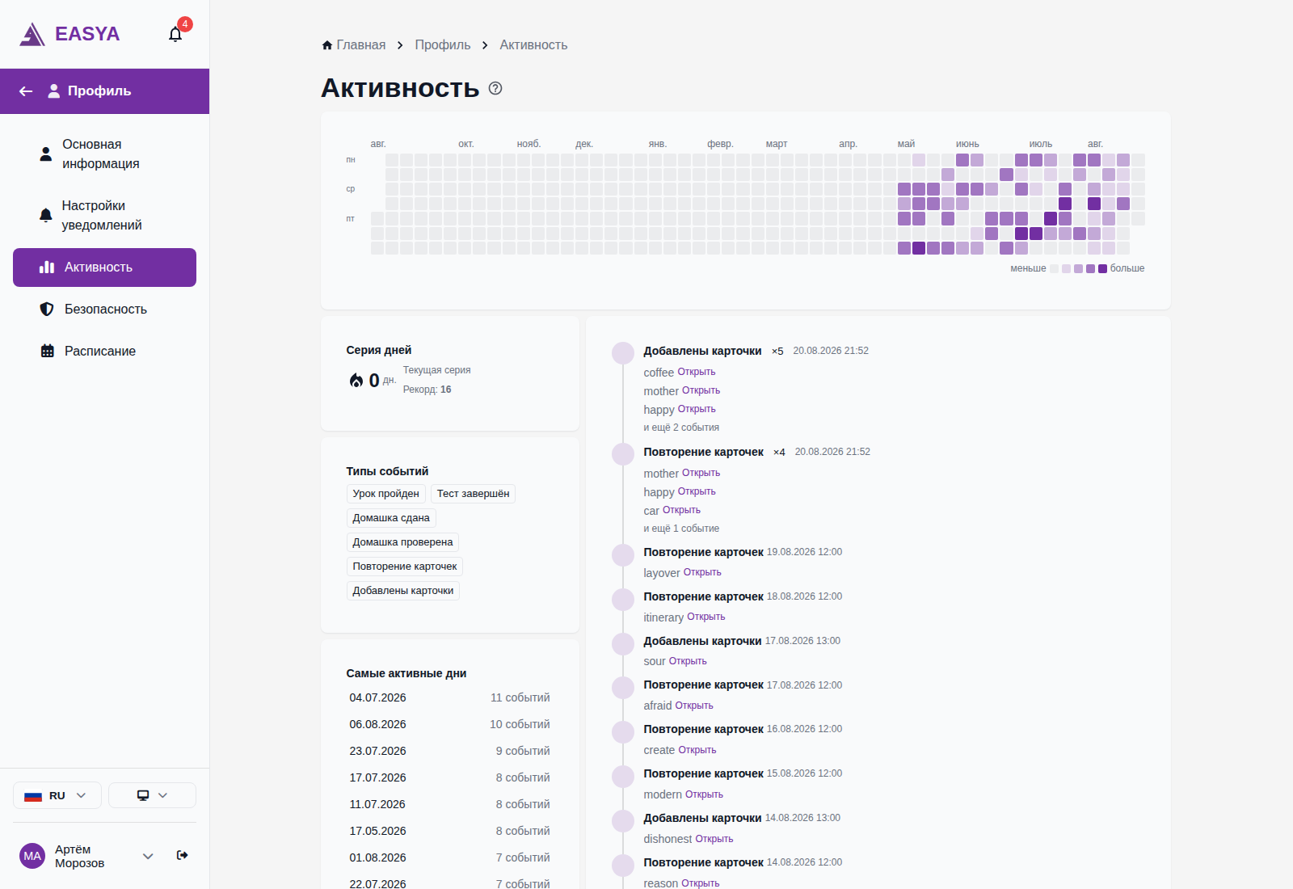Toggle the Урок пройден event filter

tap(386, 494)
